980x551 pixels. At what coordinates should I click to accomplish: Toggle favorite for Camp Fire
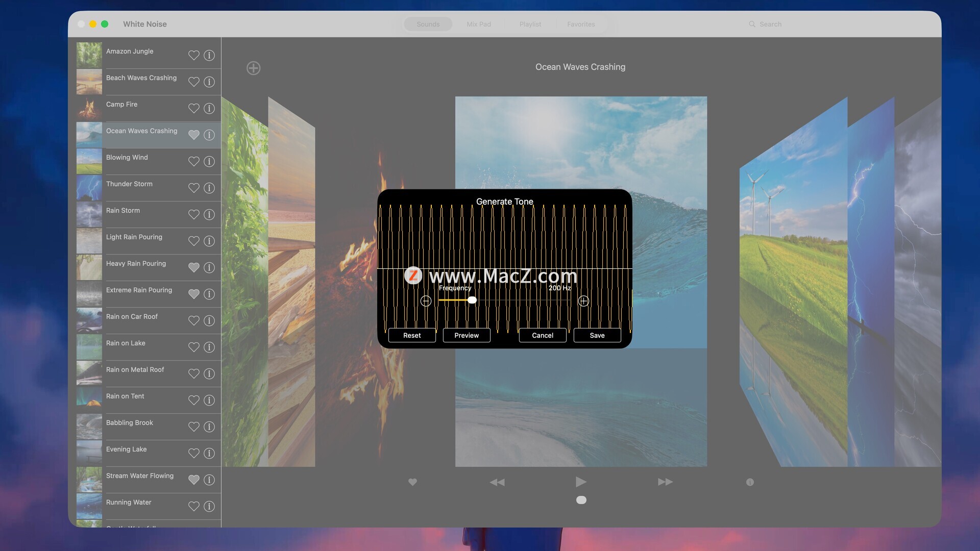[193, 108]
